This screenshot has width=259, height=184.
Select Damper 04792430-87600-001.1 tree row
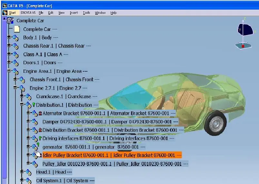coord(110,122)
